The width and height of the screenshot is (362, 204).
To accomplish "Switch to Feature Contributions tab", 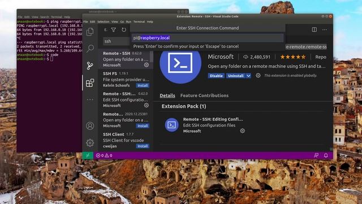I will 204,96.
